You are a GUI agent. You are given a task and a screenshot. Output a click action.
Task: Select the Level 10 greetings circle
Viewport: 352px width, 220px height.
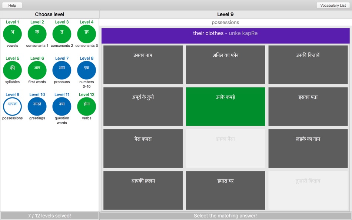37,107
